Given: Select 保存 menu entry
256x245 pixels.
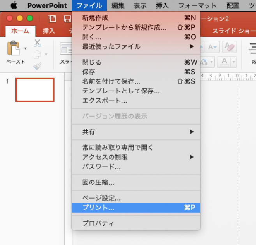Looking at the screenshot, I should [x=136, y=72].
